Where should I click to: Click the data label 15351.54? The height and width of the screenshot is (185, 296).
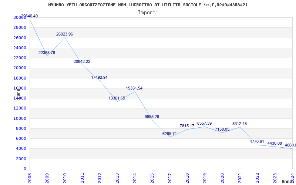pyautogui.click(x=134, y=88)
